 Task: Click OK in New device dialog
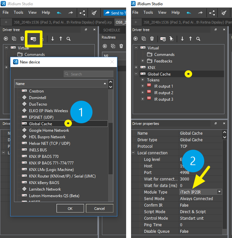[x=70, y=208]
